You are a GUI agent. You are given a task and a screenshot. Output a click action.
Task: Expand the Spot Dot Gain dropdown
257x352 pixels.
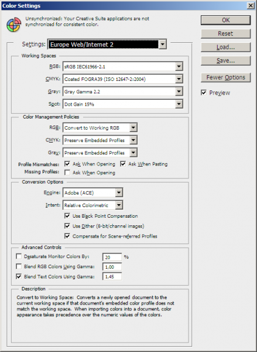pyautogui.click(x=123, y=104)
